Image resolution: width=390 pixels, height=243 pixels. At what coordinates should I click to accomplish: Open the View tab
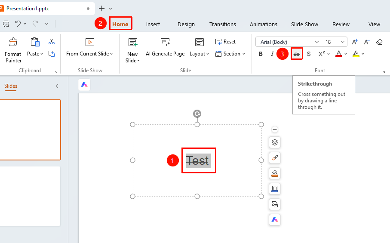tap(374, 24)
